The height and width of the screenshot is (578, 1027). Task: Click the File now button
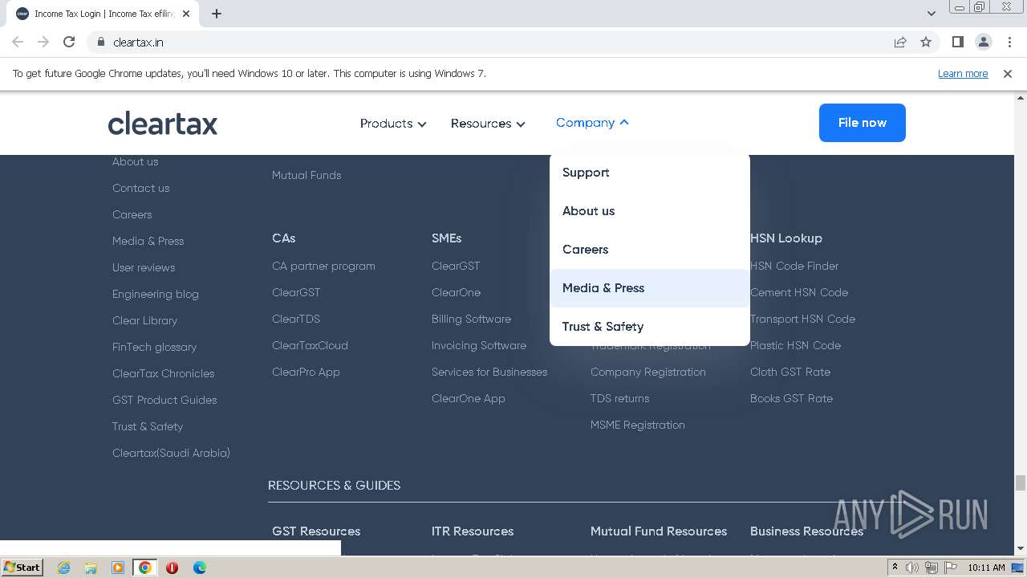pyautogui.click(x=863, y=123)
